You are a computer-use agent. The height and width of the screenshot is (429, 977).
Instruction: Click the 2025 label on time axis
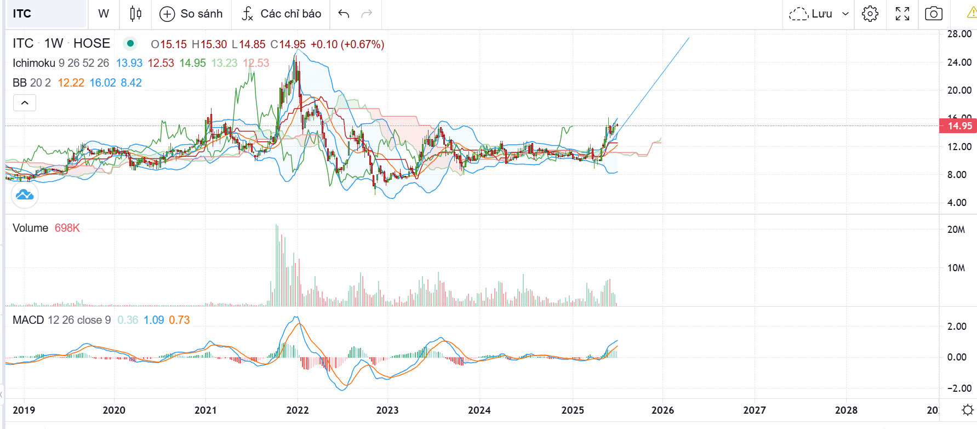click(573, 410)
